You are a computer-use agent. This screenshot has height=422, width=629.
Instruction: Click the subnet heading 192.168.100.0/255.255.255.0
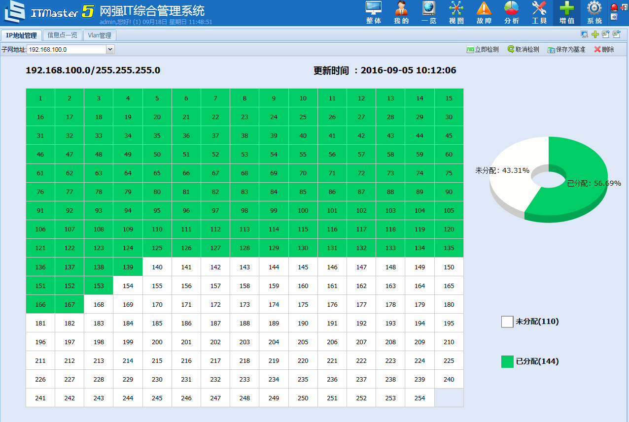click(x=93, y=70)
